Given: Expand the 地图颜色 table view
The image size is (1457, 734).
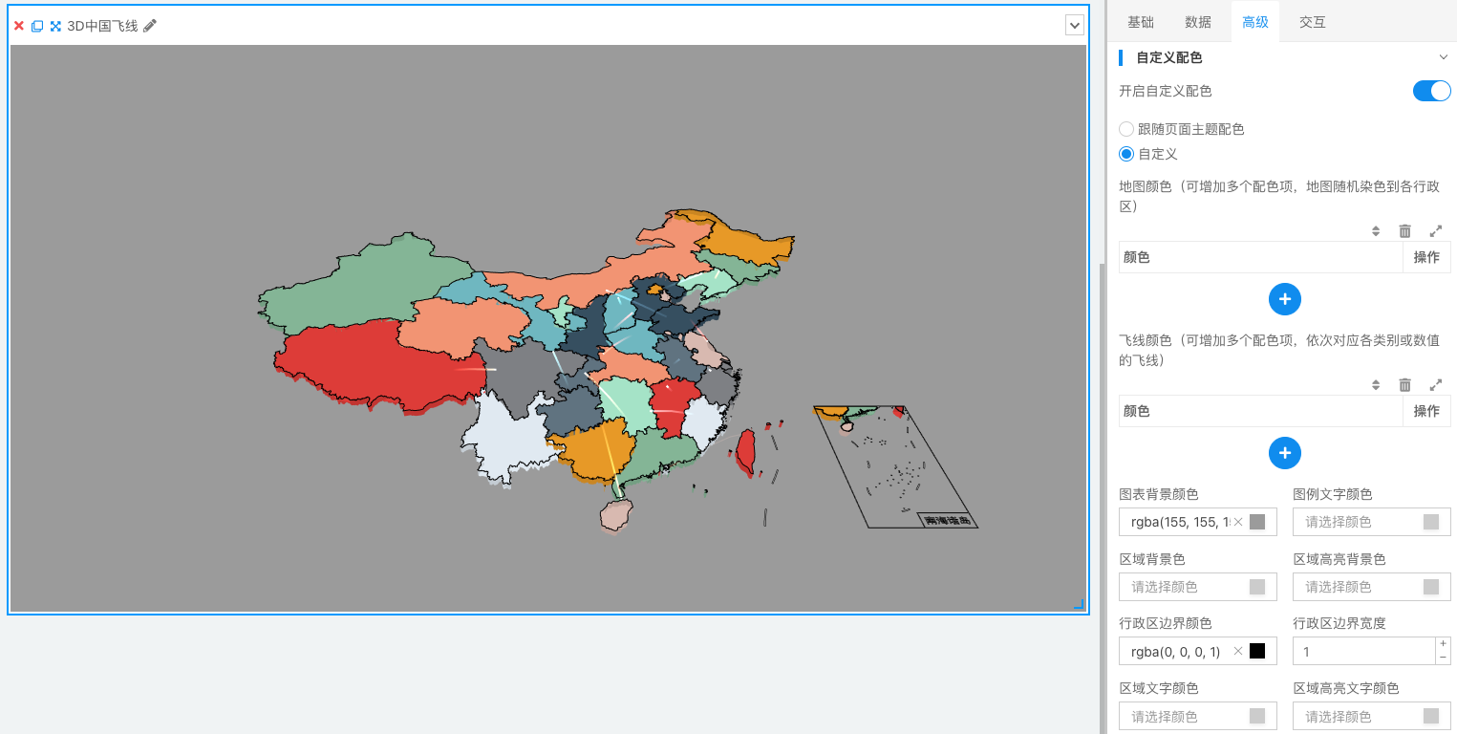Looking at the screenshot, I should 1436,231.
